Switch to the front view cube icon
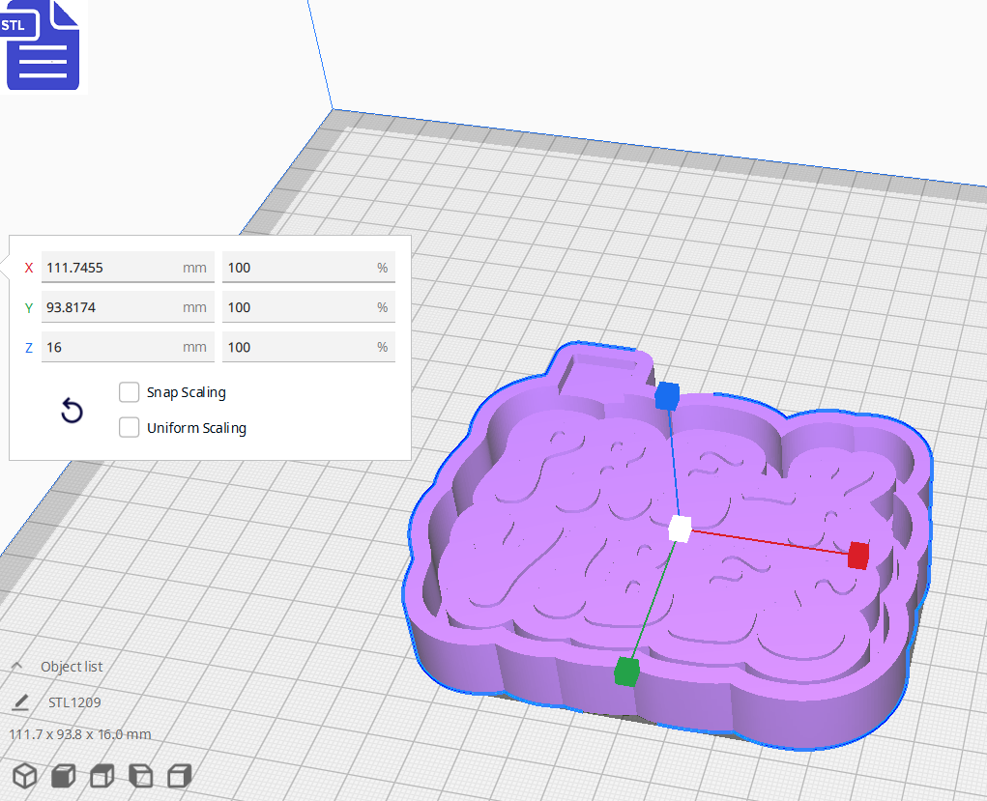 coord(62,775)
